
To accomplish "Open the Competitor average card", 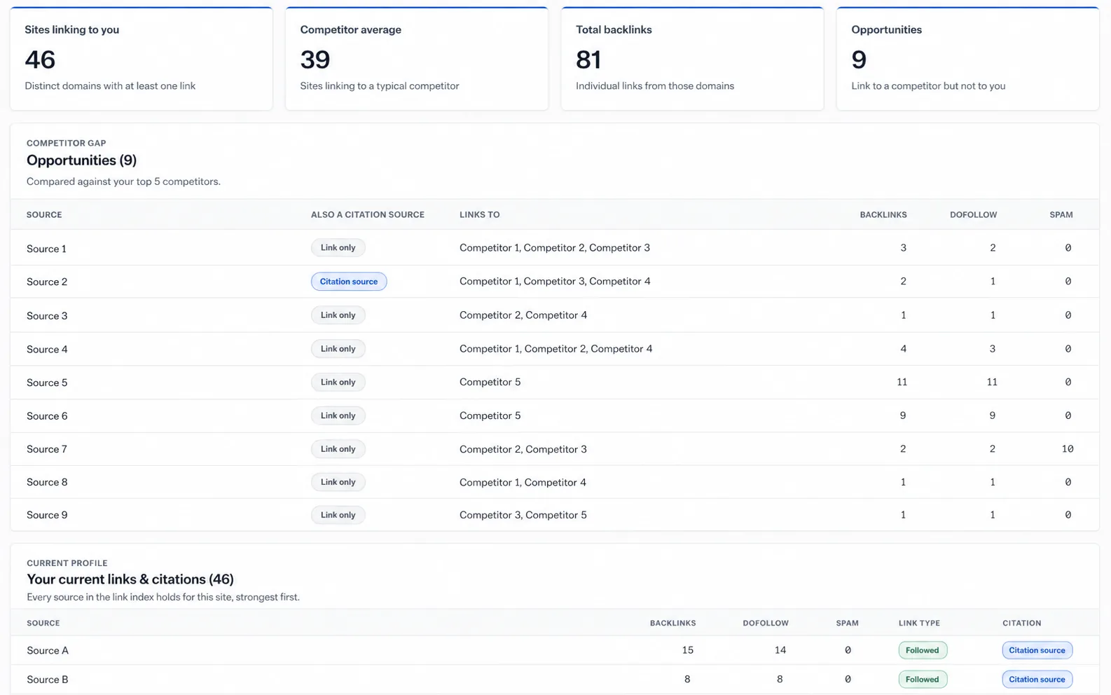I will (417, 59).
